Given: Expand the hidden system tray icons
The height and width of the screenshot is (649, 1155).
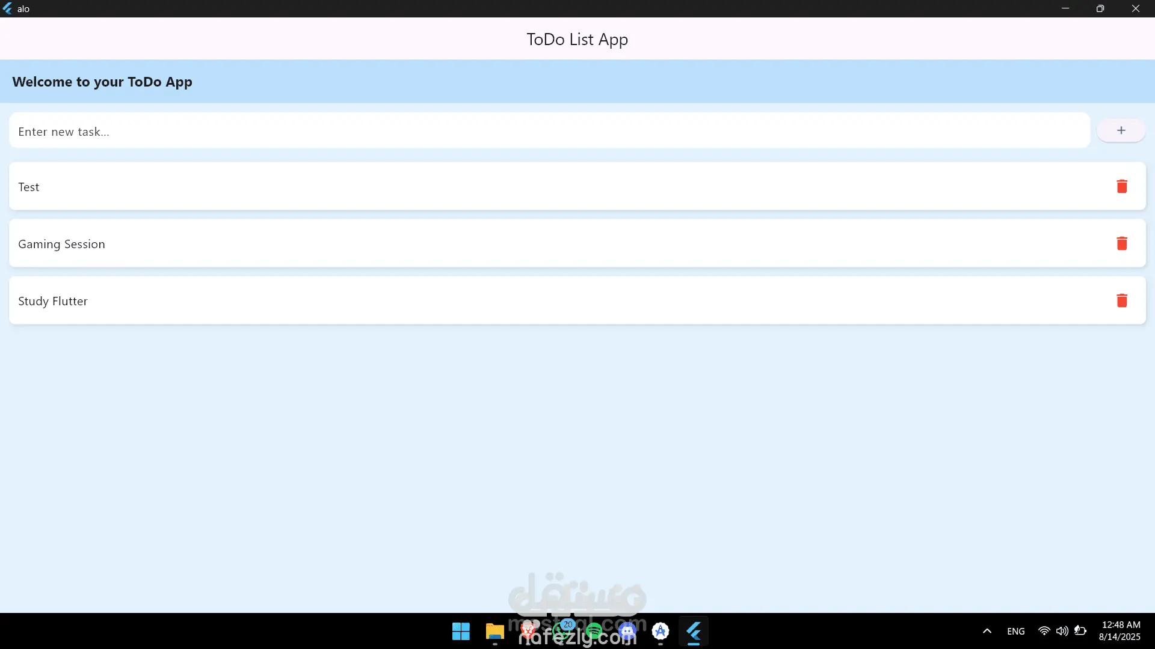Looking at the screenshot, I should coord(987,631).
